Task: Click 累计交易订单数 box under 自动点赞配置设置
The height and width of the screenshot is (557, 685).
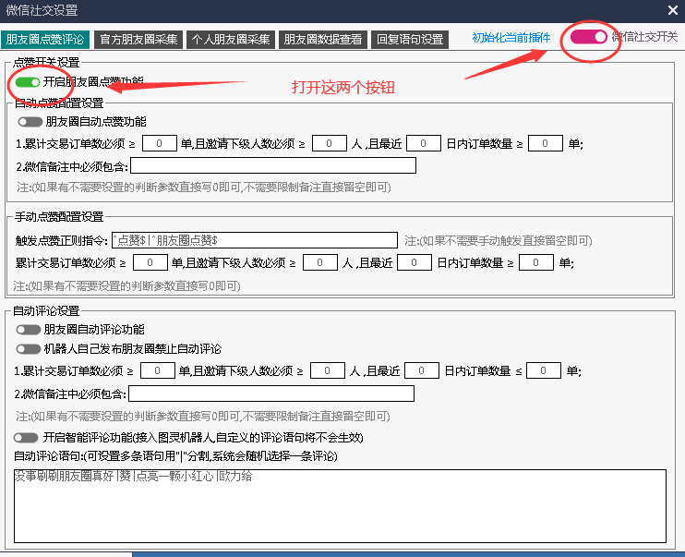Action: [160, 143]
